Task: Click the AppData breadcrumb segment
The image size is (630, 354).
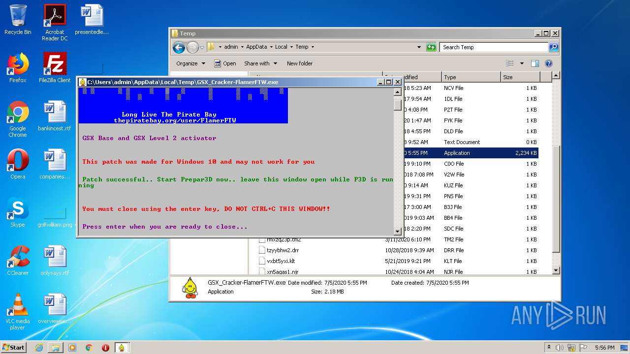Action: pos(256,47)
